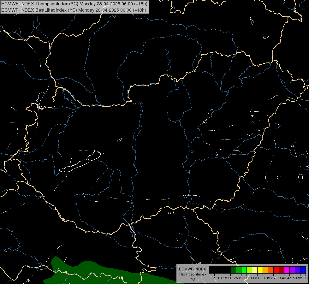309x284 pixels.
Task: Select the magenta 40-45 legend swatch
Action: (x=287, y=270)
